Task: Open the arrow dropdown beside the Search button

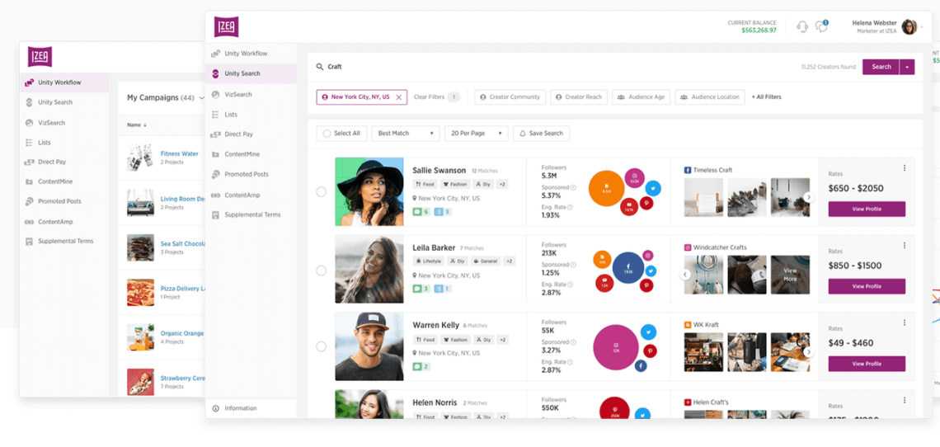Action: (907, 67)
